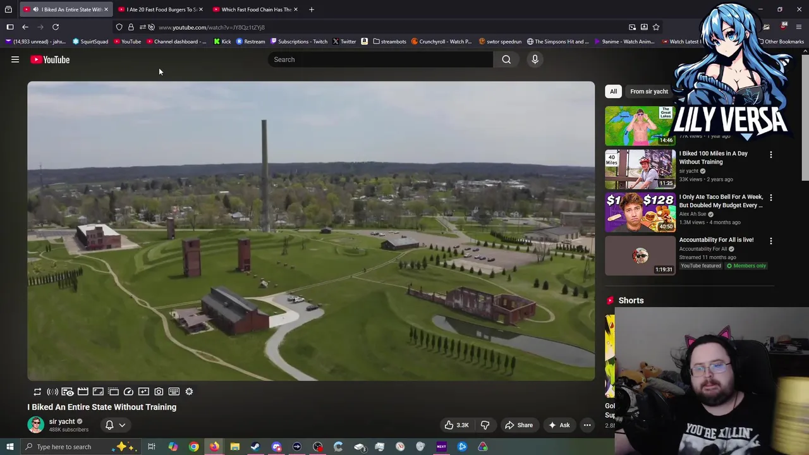Open options for Accountability For All video
The width and height of the screenshot is (809, 455).
770,240
